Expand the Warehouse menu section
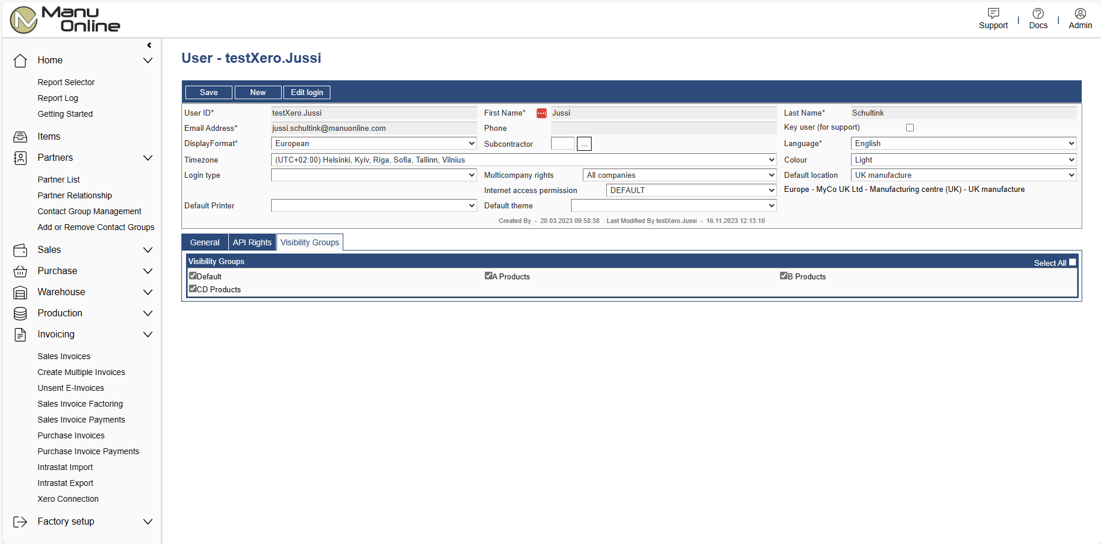The width and height of the screenshot is (1101, 544). [x=148, y=292]
